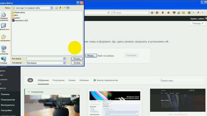Expand the folder location dropdown in dialog
This screenshot has width=207, height=116.
(x=51, y=8)
